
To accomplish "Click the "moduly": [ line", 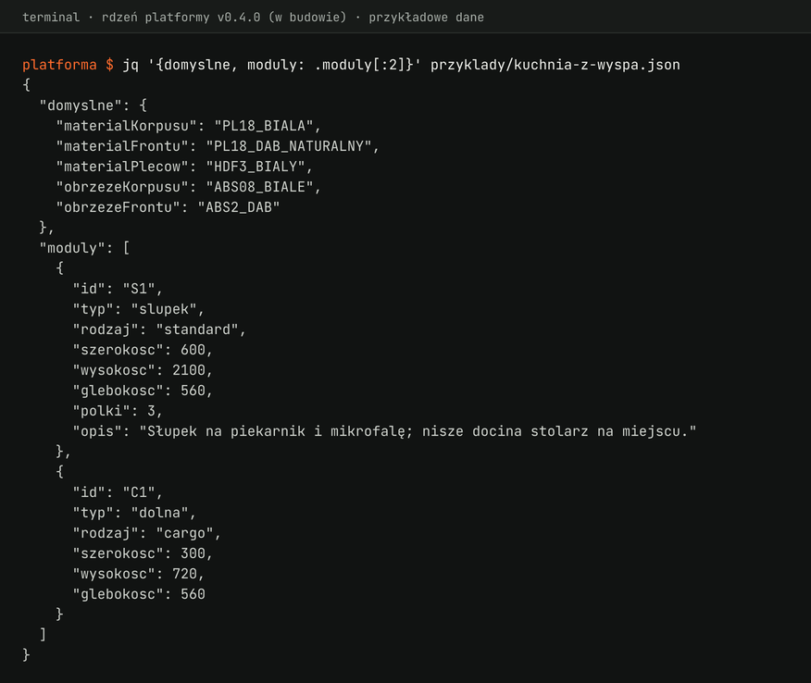I will (85, 248).
